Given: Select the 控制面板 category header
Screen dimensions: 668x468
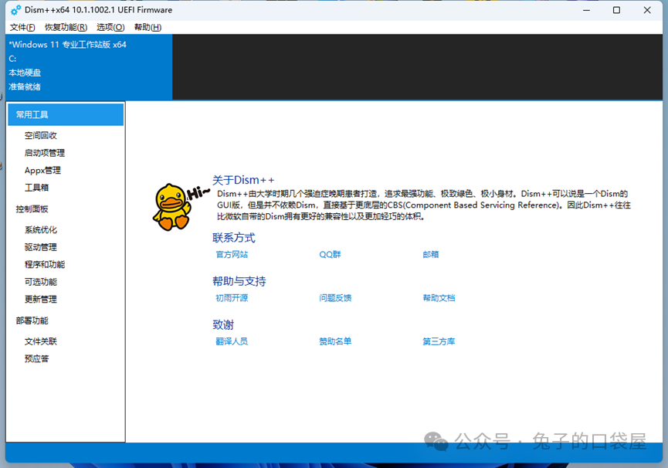Looking at the screenshot, I should [32, 209].
